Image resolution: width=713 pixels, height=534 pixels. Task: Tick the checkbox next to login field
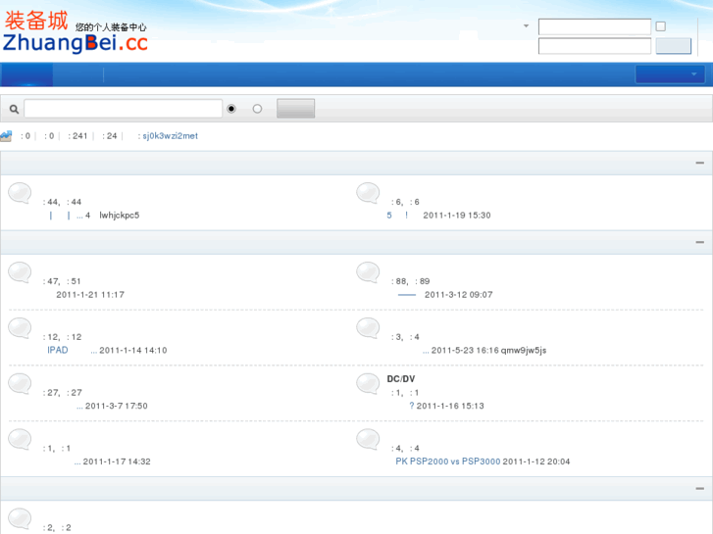(x=661, y=26)
